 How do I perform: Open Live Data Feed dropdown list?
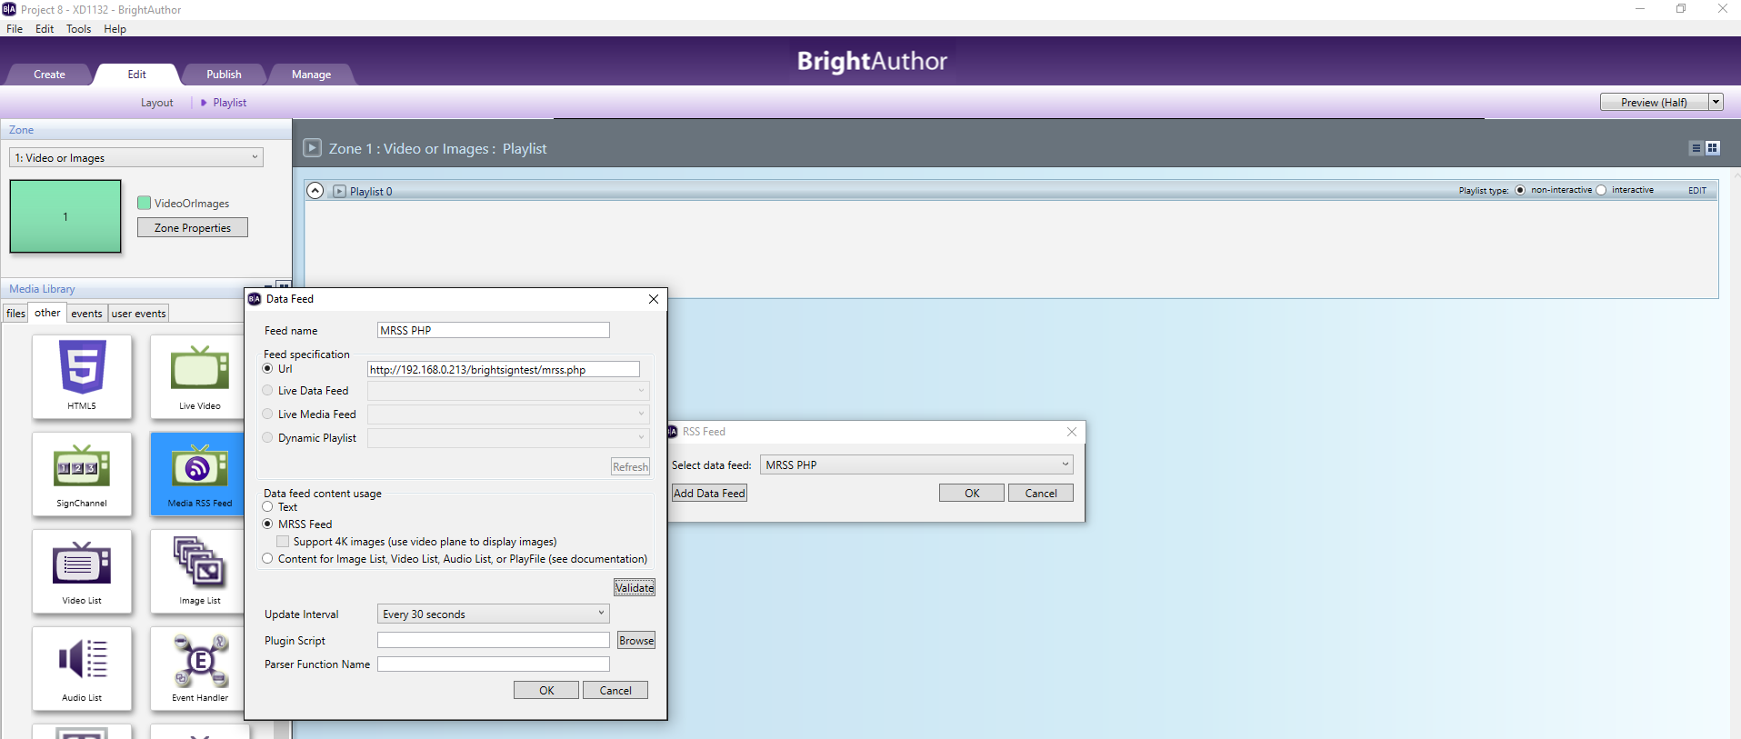click(x=508, y=391)
